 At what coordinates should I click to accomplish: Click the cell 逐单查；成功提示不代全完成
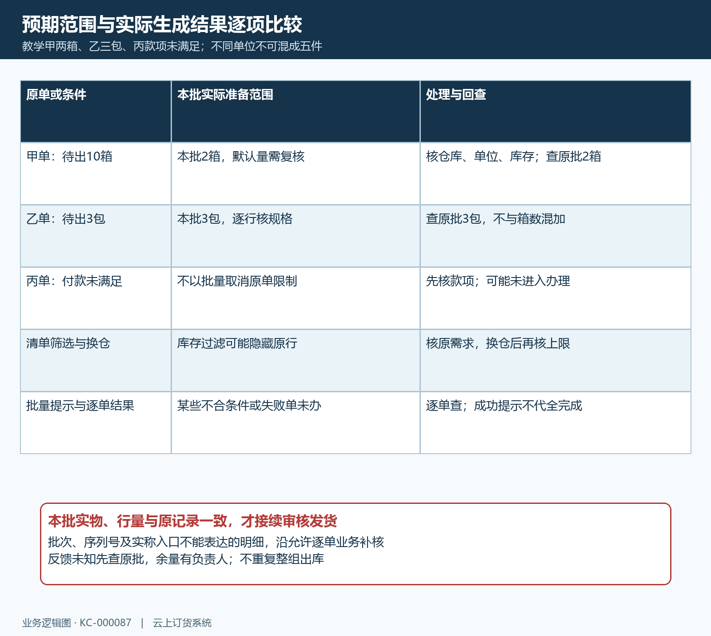point(555,423)
